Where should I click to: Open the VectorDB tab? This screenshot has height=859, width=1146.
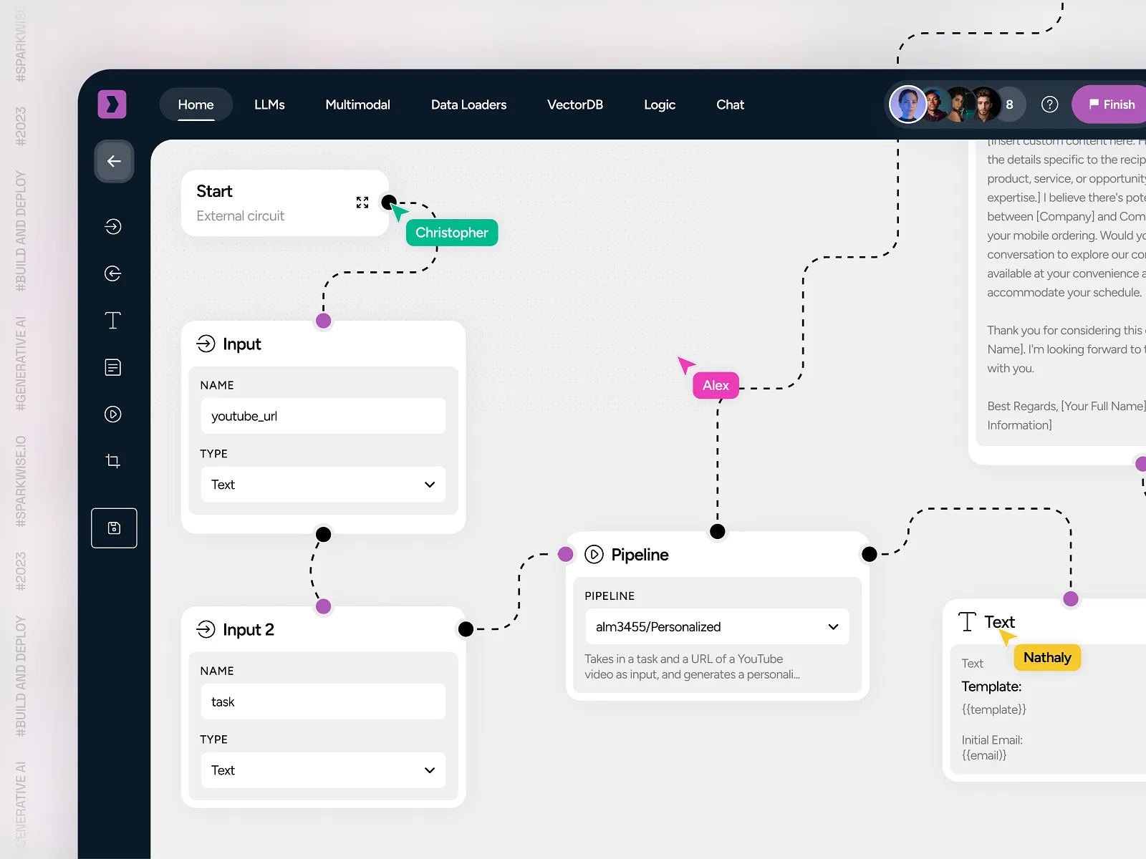tap(574, 105)
